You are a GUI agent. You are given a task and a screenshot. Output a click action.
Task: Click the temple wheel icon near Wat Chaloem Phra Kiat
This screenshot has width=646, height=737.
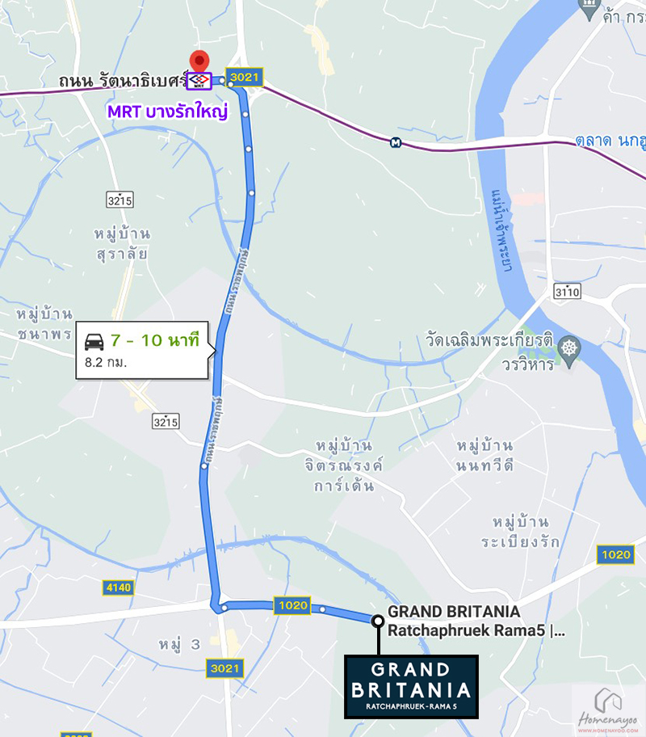point(569,350)
